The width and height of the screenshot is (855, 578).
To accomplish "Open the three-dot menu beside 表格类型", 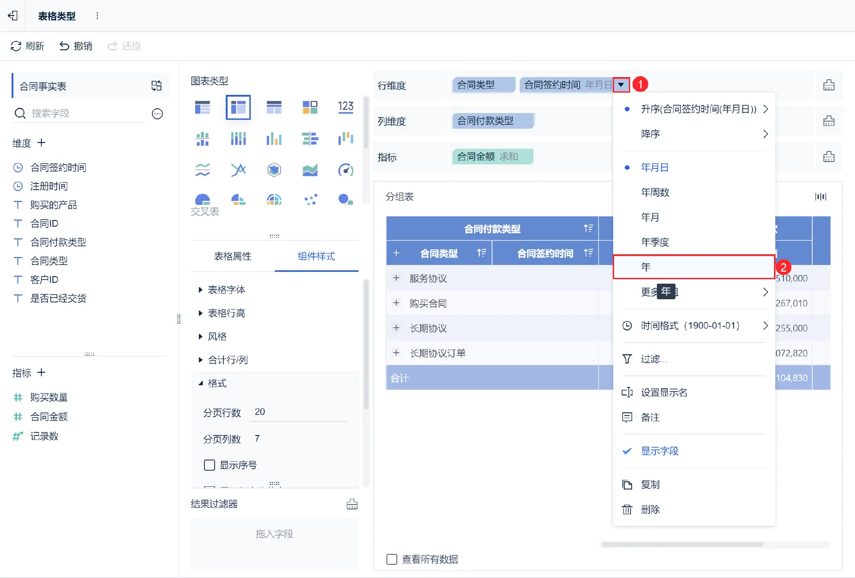I will click(x=97, y=16).
